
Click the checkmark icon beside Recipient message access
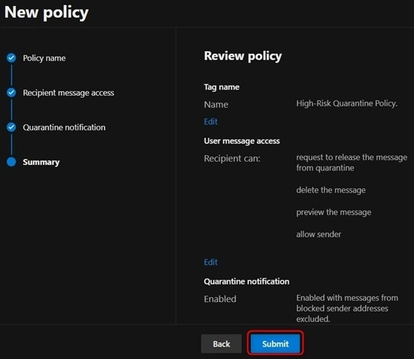coord(12,92)
